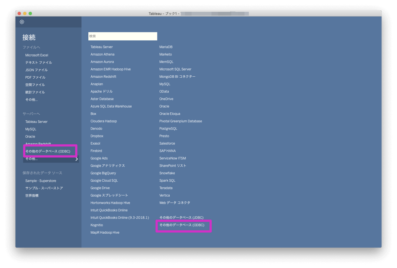Select OneDrive connector
This screenshot has height=268, width=397.
(x=166, y=99)
